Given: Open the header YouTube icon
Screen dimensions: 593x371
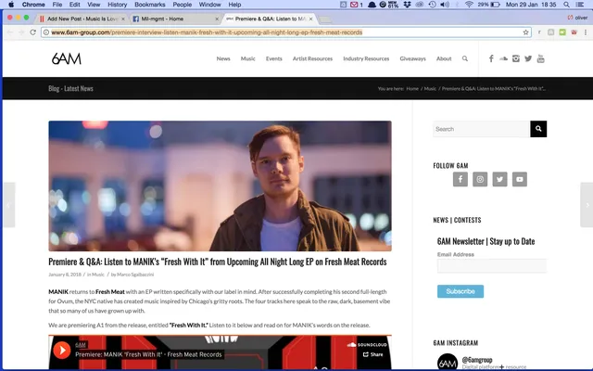Looking at the screenshot, I should (541, 58).
